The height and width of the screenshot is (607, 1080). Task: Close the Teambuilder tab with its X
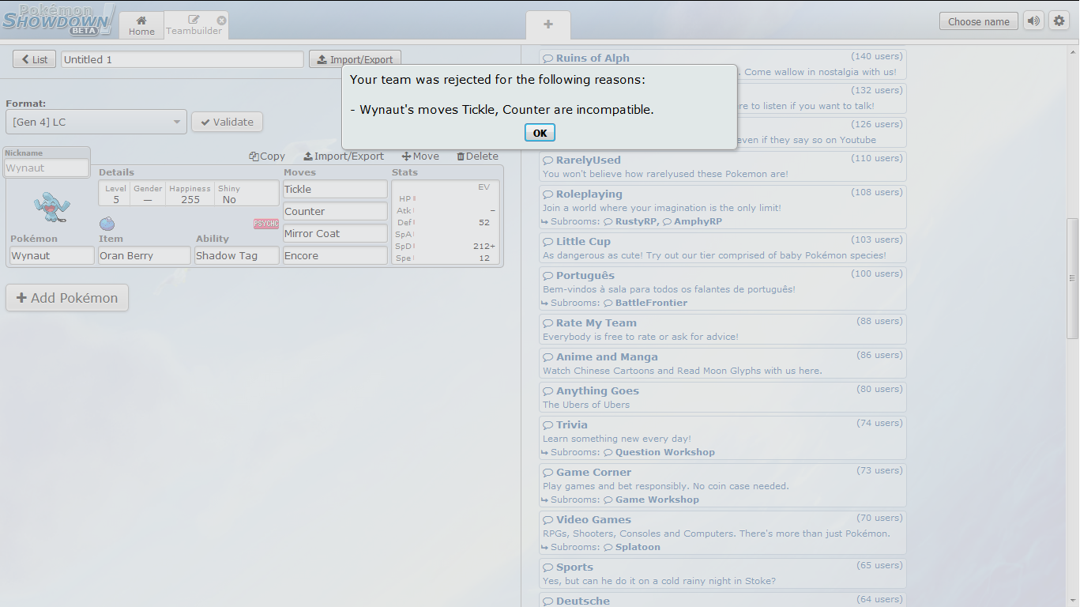(x=221, y=21)
